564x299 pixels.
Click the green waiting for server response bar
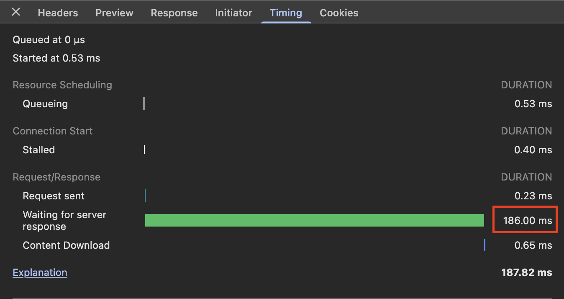coord(314,220)
